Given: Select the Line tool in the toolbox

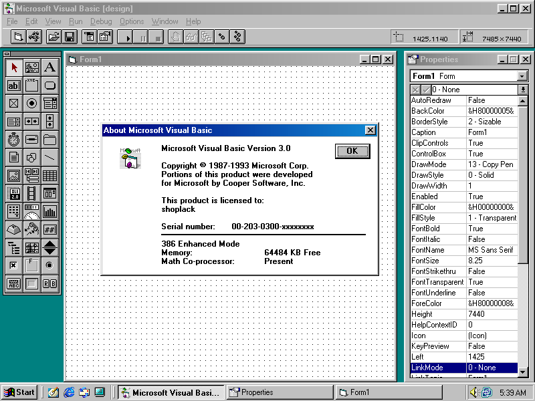Looking at the screenshot, I should point(49,158).
